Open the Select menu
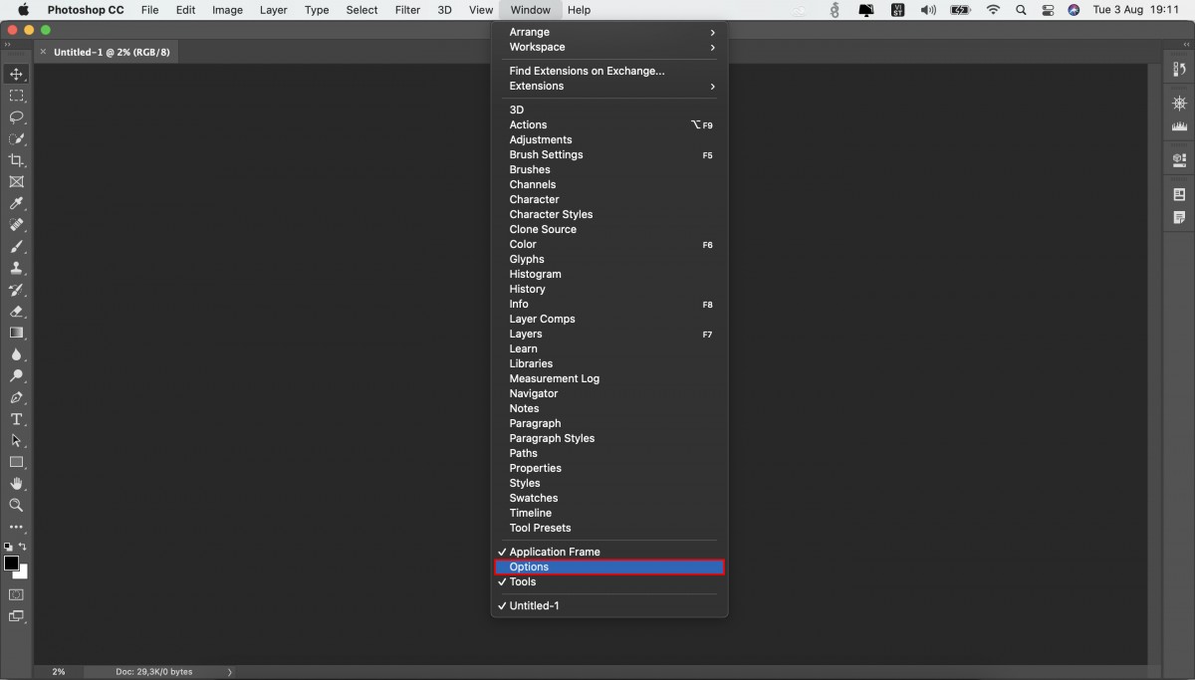This screenshot has height=680, width=1195. pyautogui.click(x=361, y=10)
